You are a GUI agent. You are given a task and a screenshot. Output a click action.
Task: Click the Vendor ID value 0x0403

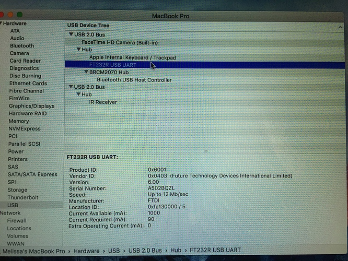(x=157, y=176)
